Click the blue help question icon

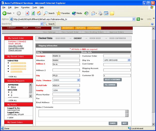coord(152,24)
